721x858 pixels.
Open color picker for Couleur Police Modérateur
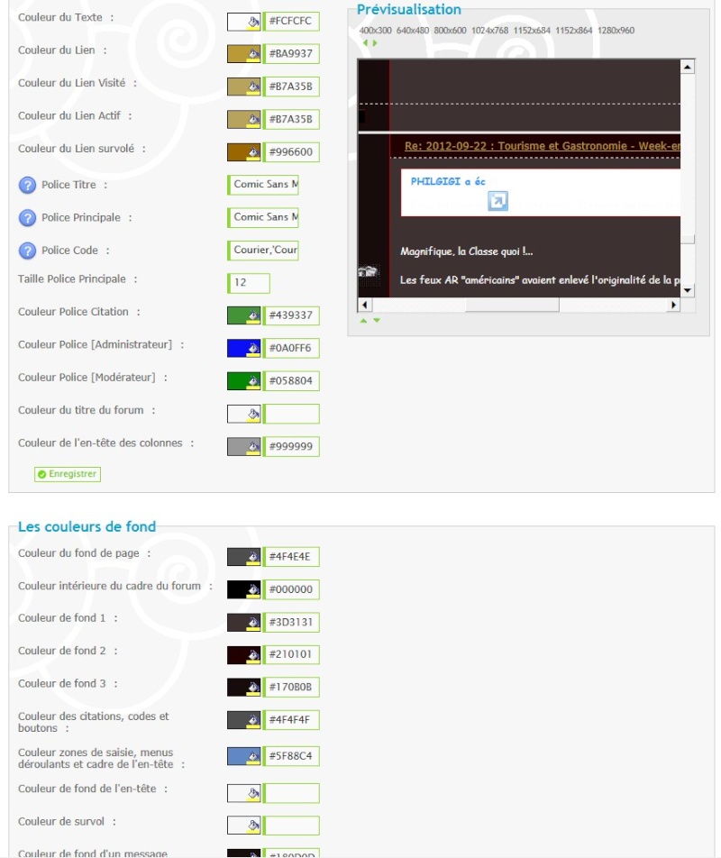coord(244,381)
